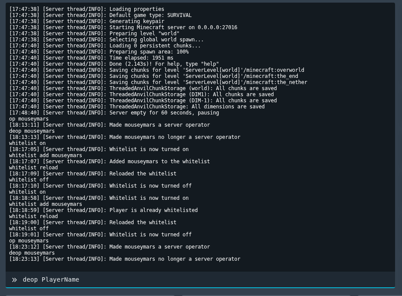Click 'op mouseymars' command right before 18:13:11 entry
The height and width of the screenshot is (296, 402).
(x=29, y=119)
